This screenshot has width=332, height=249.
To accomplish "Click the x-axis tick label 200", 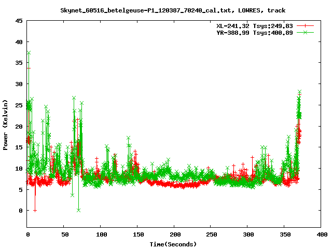I will click(175, 234).
